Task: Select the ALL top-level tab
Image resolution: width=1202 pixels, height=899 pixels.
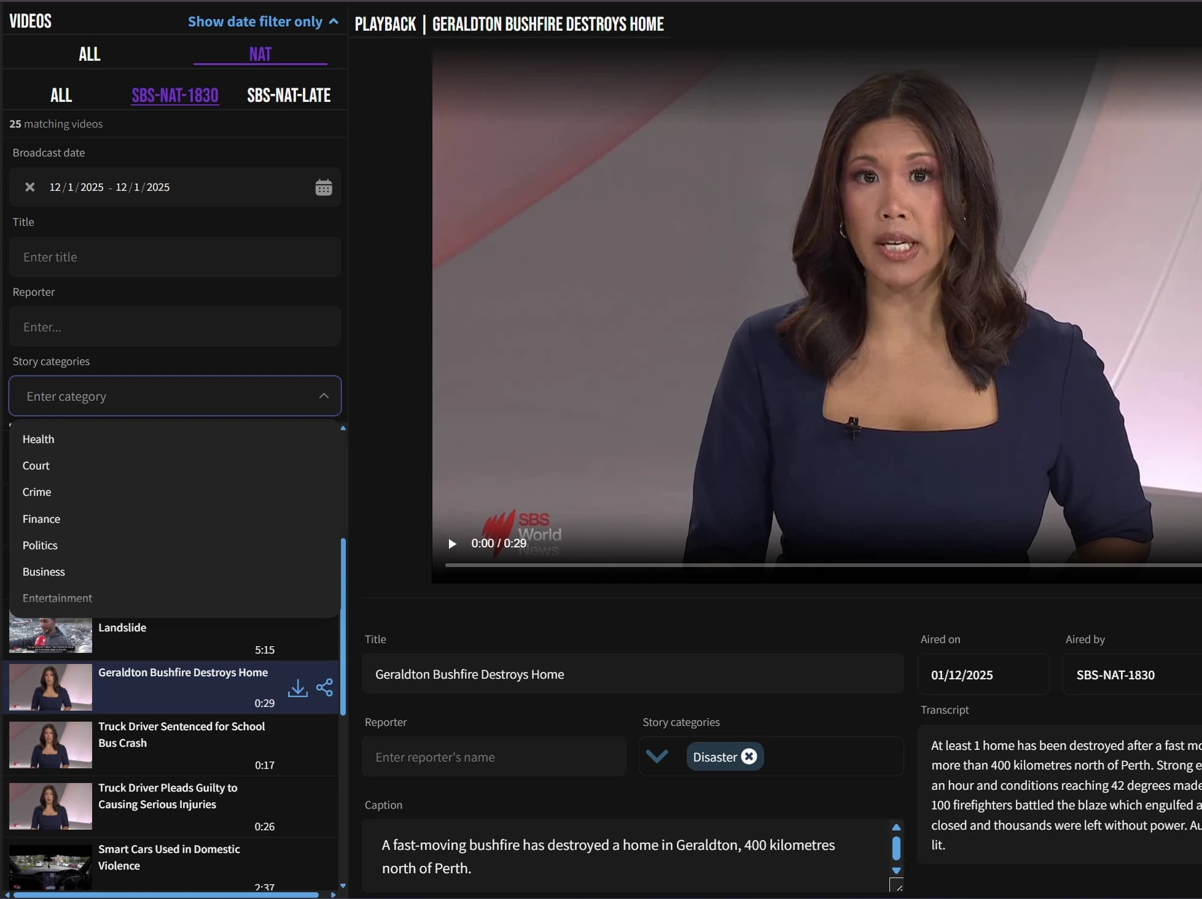Action: (90, 54)
